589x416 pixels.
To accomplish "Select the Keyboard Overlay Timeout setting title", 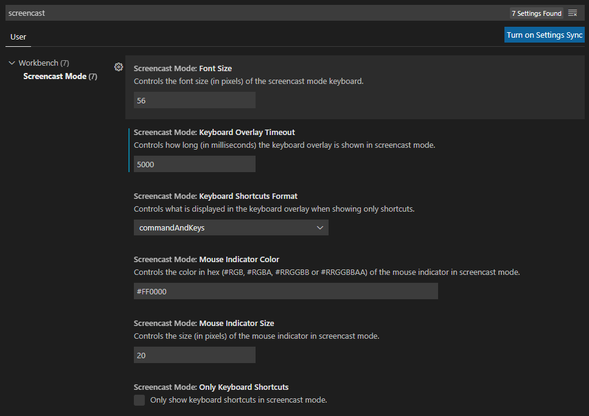I will coord(214,133).
